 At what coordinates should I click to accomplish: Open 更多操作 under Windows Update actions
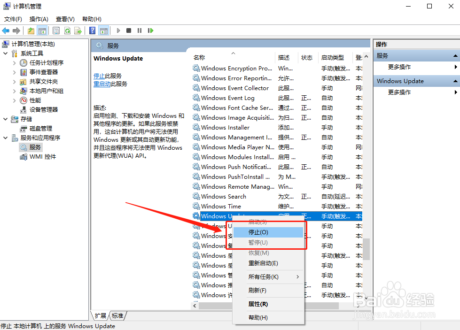(x=399, y=92)
